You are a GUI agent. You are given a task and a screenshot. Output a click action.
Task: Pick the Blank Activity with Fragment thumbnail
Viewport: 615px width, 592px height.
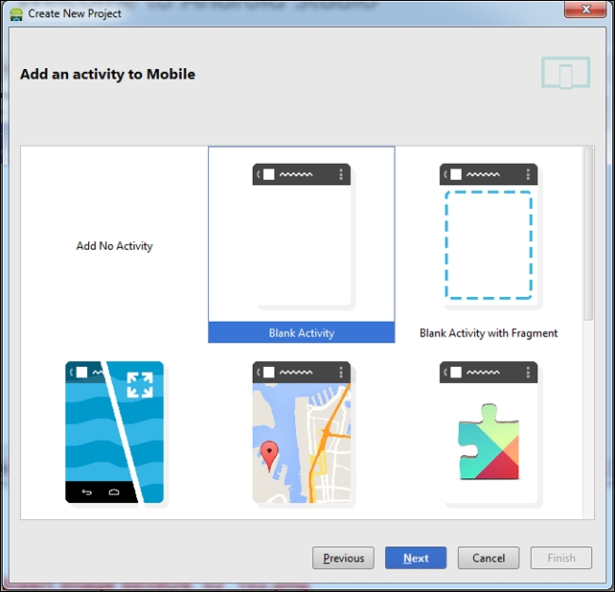[x=489, y=235]
